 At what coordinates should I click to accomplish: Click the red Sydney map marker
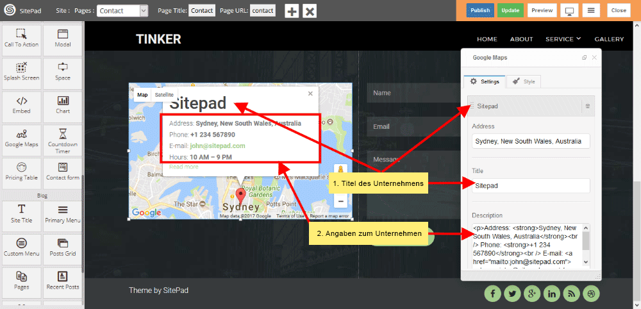[x=241, y=197]
